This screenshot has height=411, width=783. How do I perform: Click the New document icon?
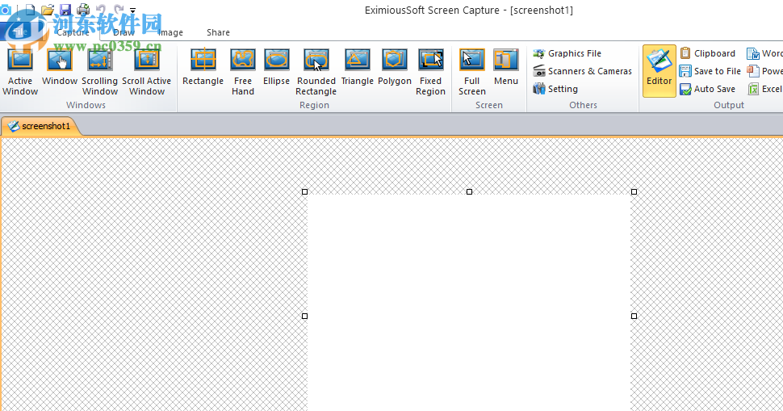pos(31,10)
